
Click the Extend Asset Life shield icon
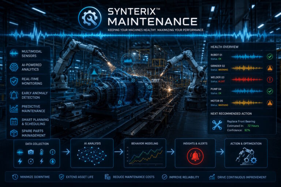pos(61,177)
